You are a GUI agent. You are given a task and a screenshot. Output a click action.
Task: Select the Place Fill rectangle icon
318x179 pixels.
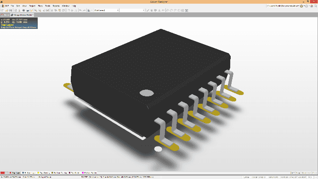[x=183, y=10]
